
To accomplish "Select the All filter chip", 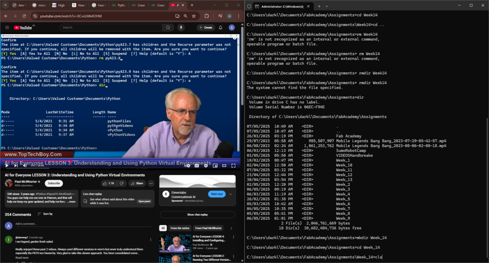I will [163, 228].
